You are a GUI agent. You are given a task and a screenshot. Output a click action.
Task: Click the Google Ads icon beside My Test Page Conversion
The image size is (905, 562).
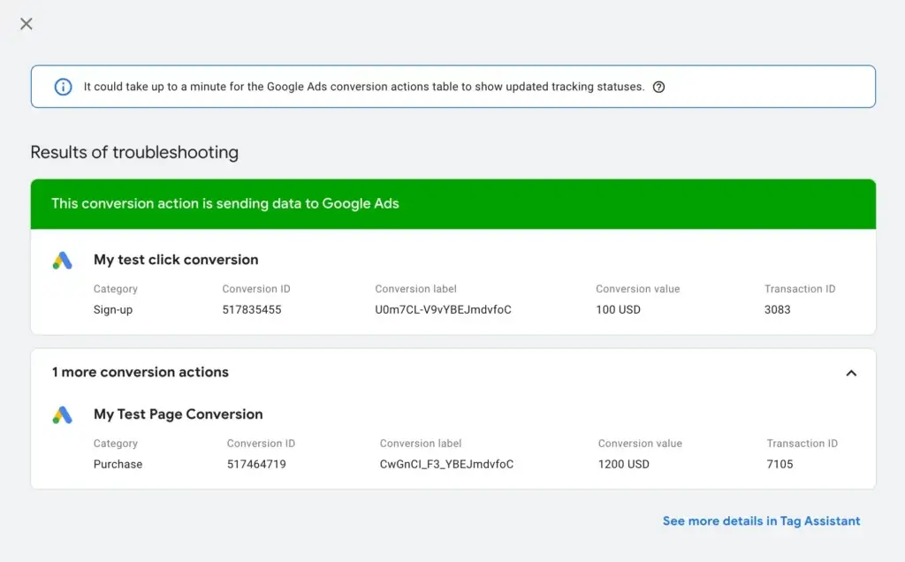pyautogui.click(x=62, y=414)
